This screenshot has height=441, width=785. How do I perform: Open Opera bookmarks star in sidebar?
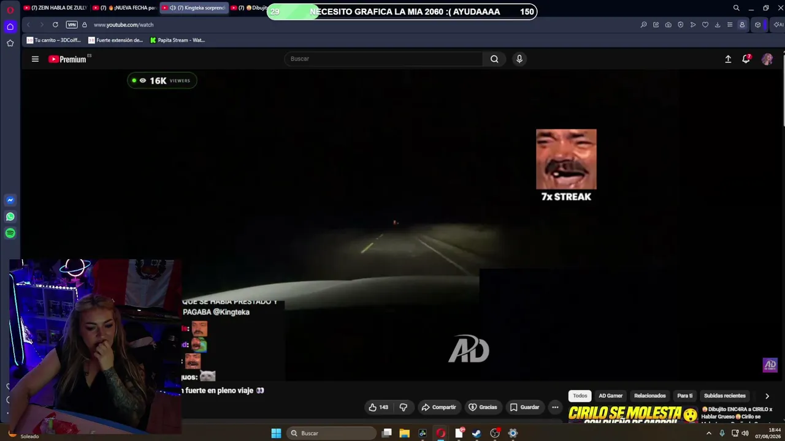tap(10, 43)
